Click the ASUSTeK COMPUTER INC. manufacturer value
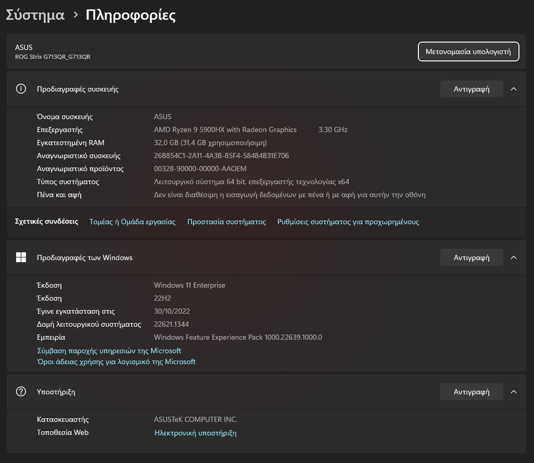534x463 pixels. [x=196, y=419]
